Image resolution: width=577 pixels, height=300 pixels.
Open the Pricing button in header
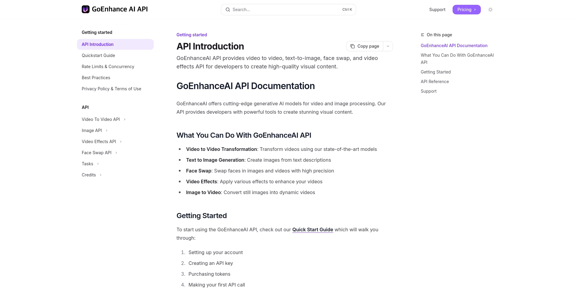point(466,10)
